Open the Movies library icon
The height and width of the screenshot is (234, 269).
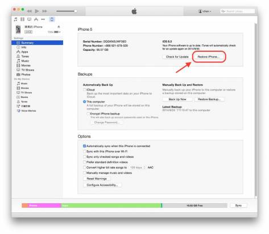(x=22, y=19)
